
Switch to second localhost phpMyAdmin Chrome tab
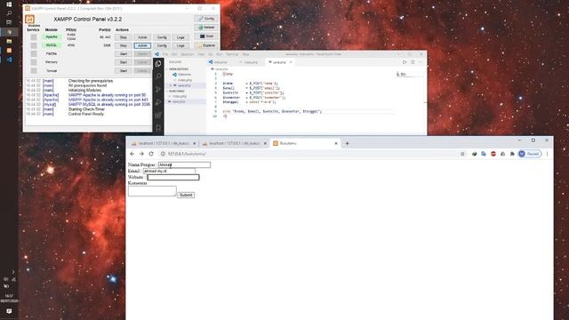click(x=235, y=144)
